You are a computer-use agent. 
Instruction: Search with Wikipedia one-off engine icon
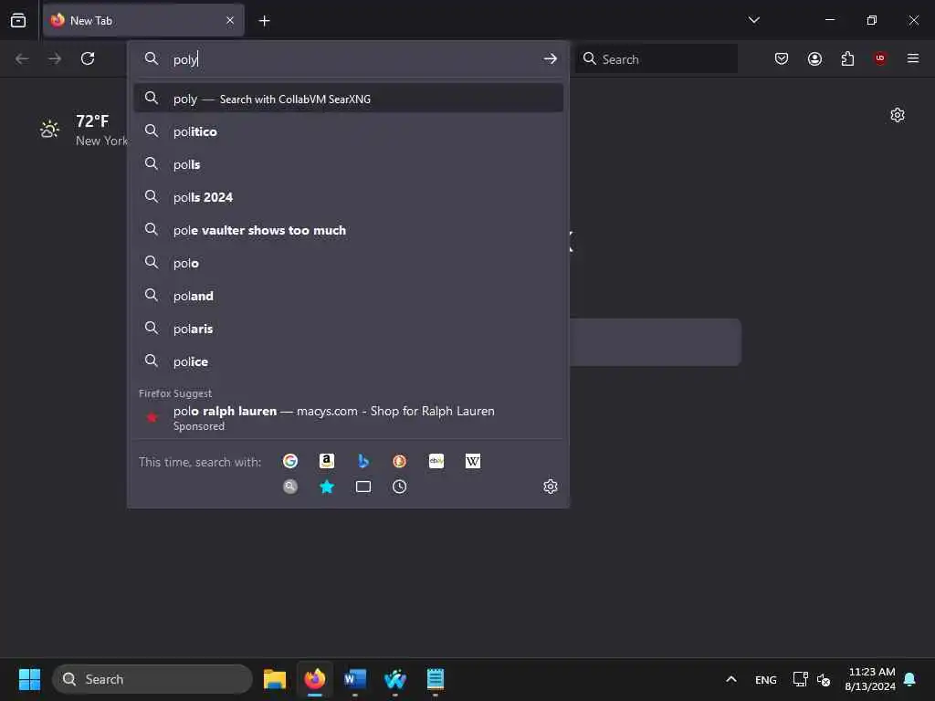click(473, 461)
